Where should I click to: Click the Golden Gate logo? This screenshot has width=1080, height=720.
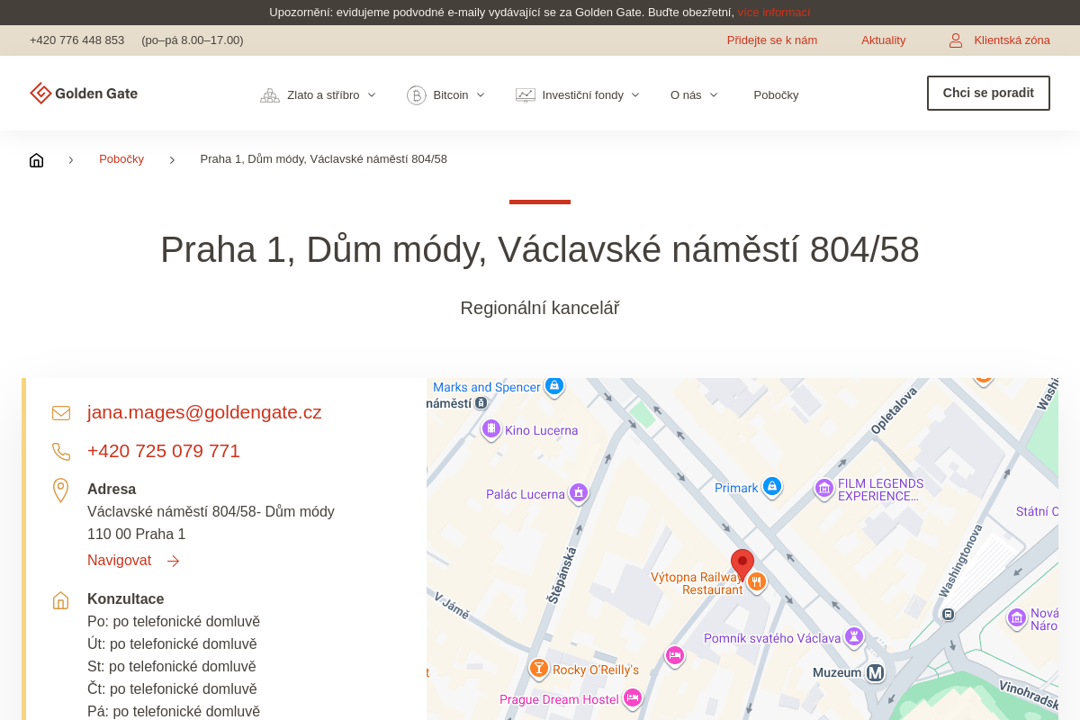pos(84,94)
